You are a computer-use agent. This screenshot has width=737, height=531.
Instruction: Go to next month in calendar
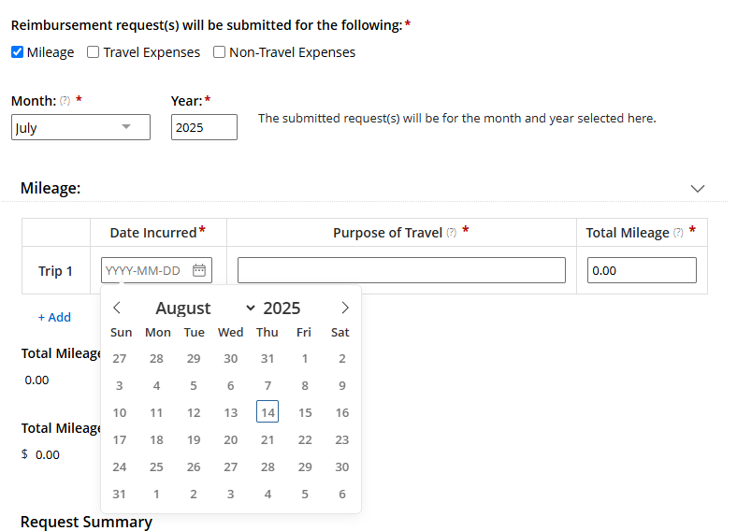click(345, 308)
